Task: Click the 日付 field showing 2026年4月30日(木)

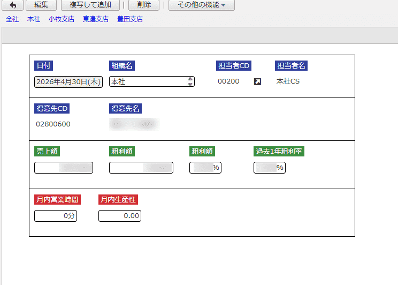Action: pyautogui.click(x=68, y=82)
